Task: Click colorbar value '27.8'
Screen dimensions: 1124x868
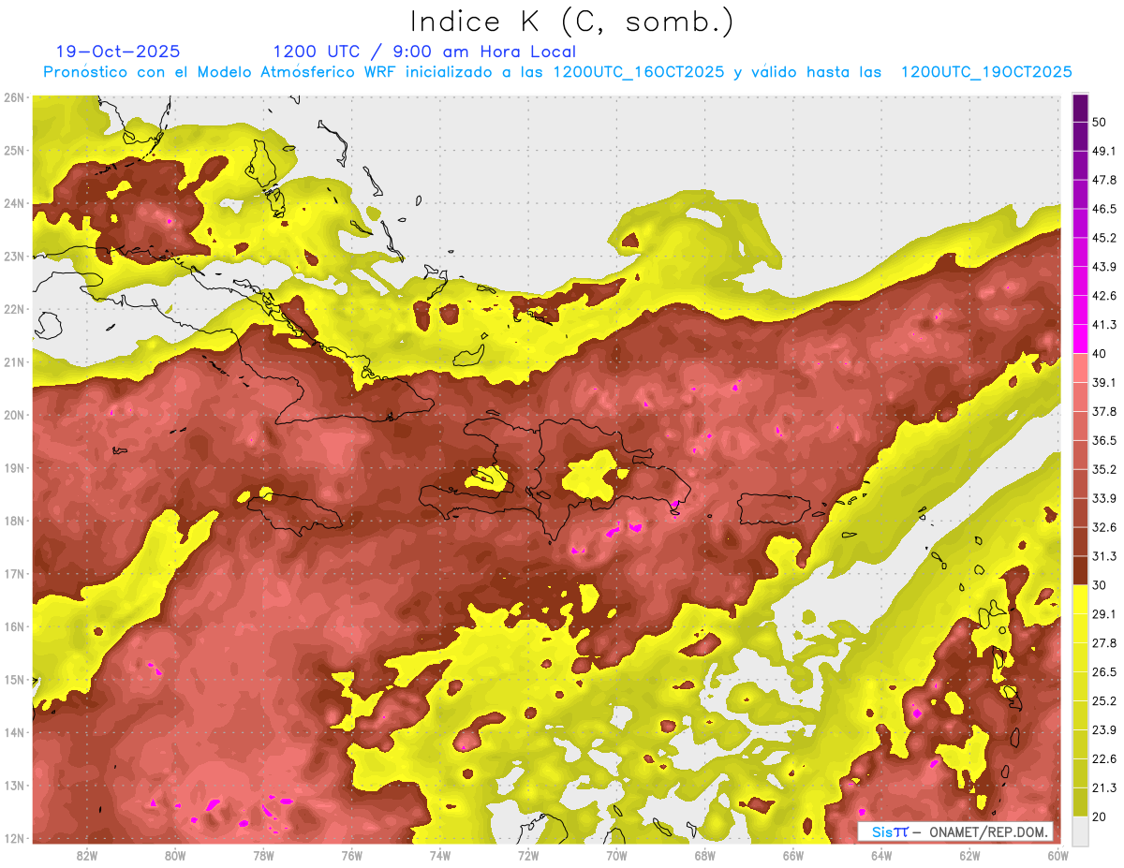Action: (1104, 643)
